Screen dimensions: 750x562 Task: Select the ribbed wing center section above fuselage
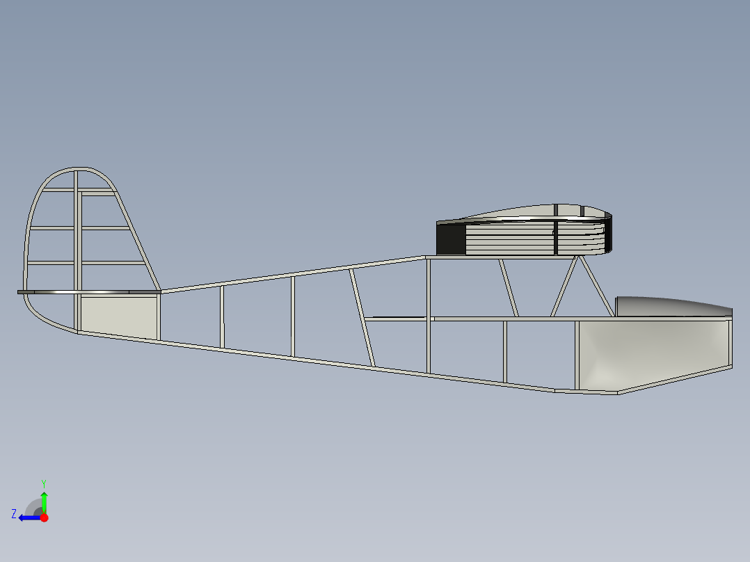(524, 230)
